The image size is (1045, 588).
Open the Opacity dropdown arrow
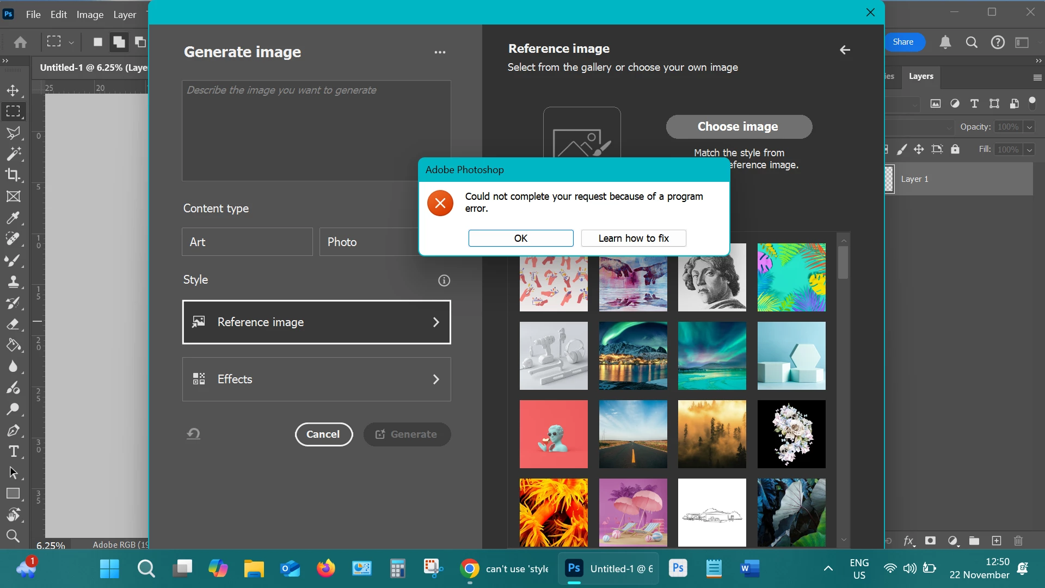coord(1029,127)
